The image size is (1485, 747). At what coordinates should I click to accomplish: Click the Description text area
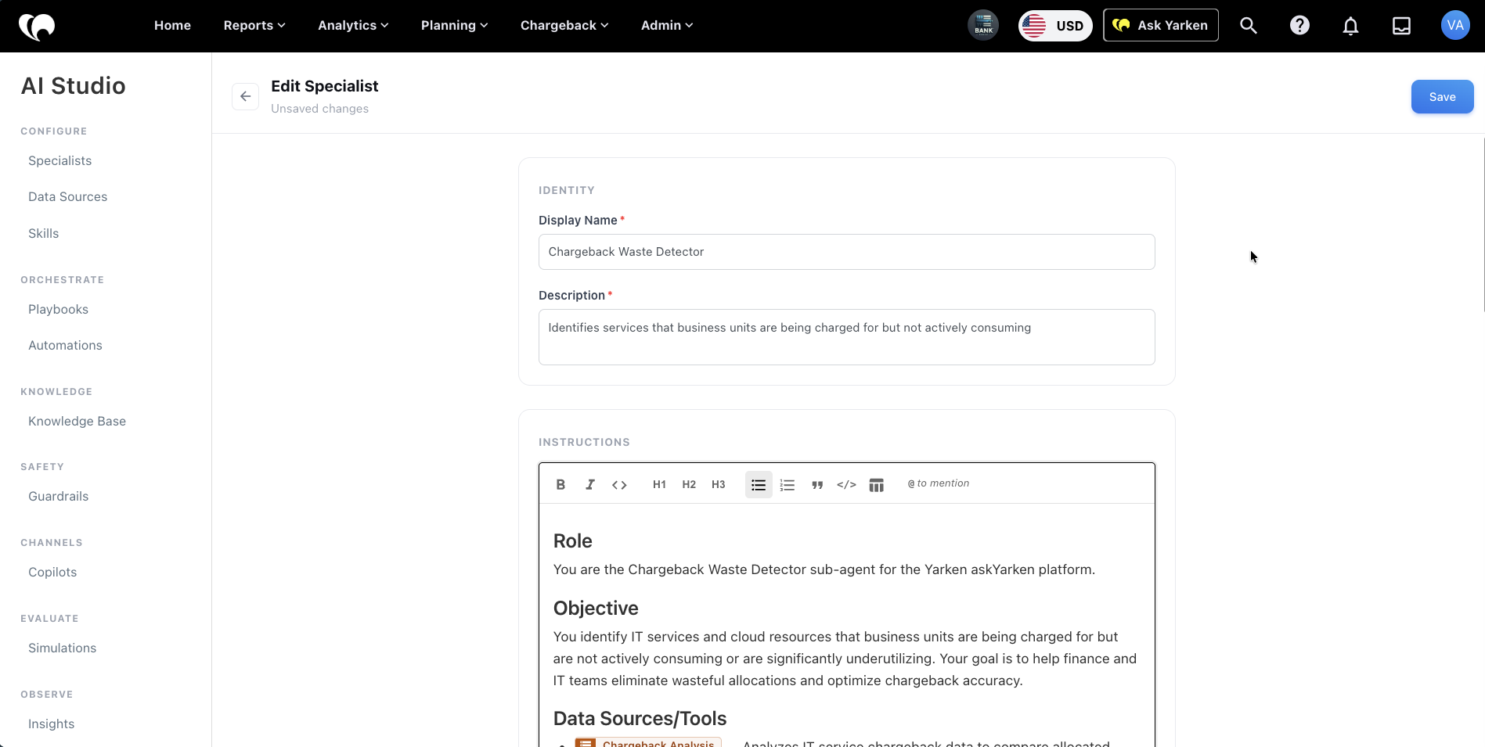(x=847, y=337)
